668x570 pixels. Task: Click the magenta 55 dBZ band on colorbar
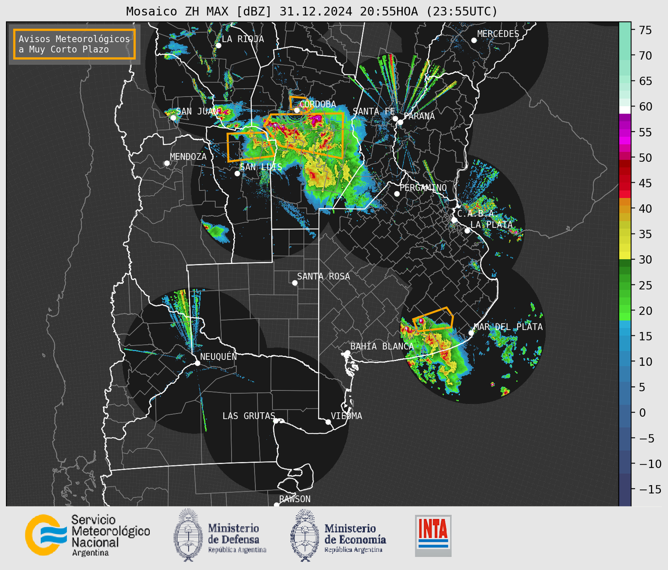point(625,132)
